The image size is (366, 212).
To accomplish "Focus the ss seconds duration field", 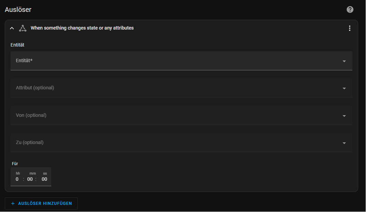I will coord(44,179).
